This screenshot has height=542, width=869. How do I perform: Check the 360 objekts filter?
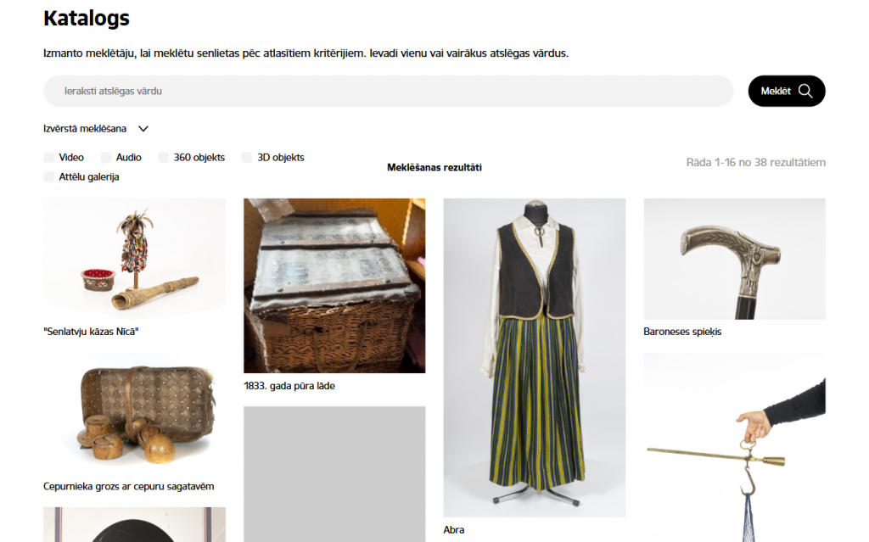tap(164, 157)
